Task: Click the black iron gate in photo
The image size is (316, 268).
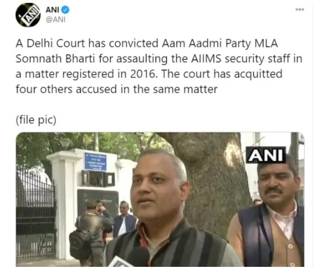Action: (x=36, y=216)
